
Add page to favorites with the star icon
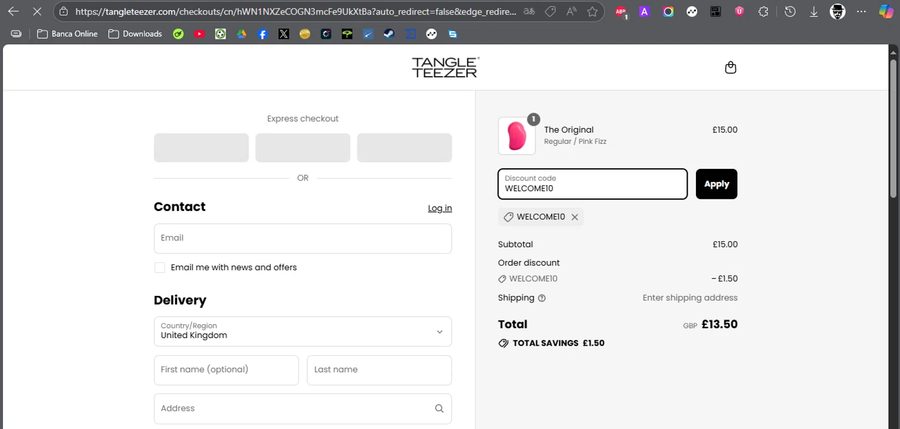(592, 11)
